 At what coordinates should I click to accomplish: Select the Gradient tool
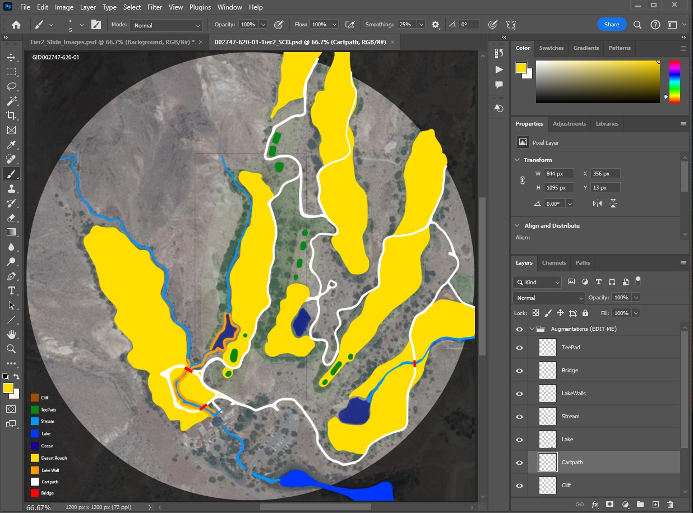click(11, 232)
